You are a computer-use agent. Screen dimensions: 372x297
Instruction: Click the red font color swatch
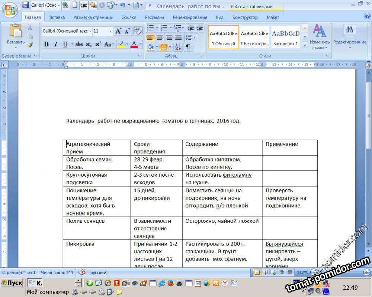tap(134, 45)
